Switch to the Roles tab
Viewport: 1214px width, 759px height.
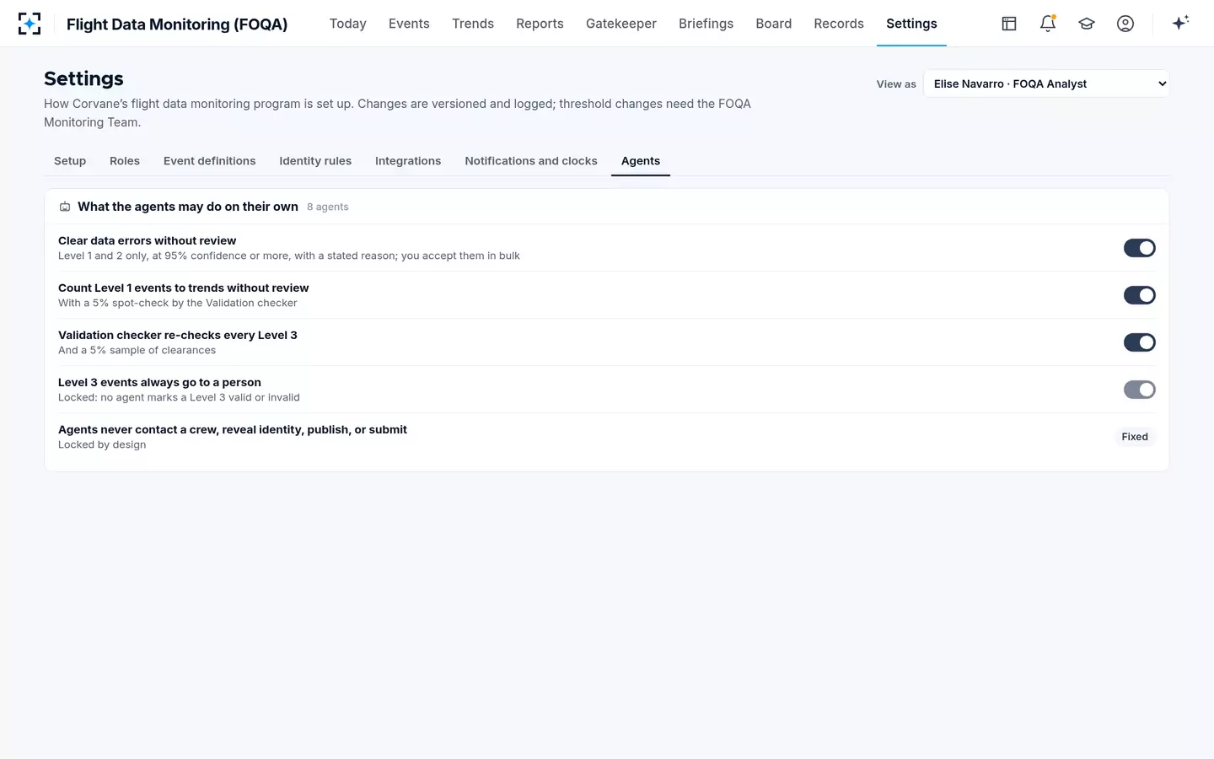pyautogui.click(x=125, y=161)
